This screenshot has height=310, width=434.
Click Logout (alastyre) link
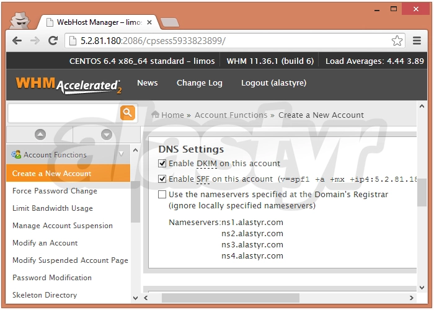point(273,83)
